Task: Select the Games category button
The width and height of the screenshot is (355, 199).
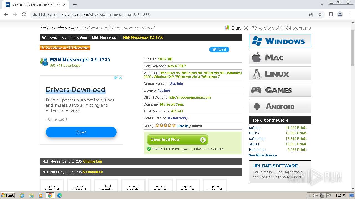Action: click(280, 90)
